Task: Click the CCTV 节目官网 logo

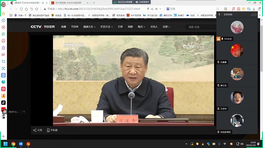Action: (x=43, y=27)
